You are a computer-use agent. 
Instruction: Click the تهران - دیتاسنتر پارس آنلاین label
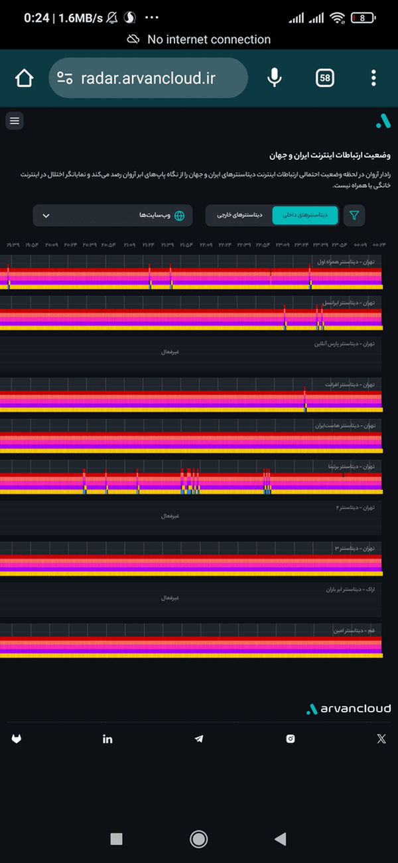click(344, 344)
